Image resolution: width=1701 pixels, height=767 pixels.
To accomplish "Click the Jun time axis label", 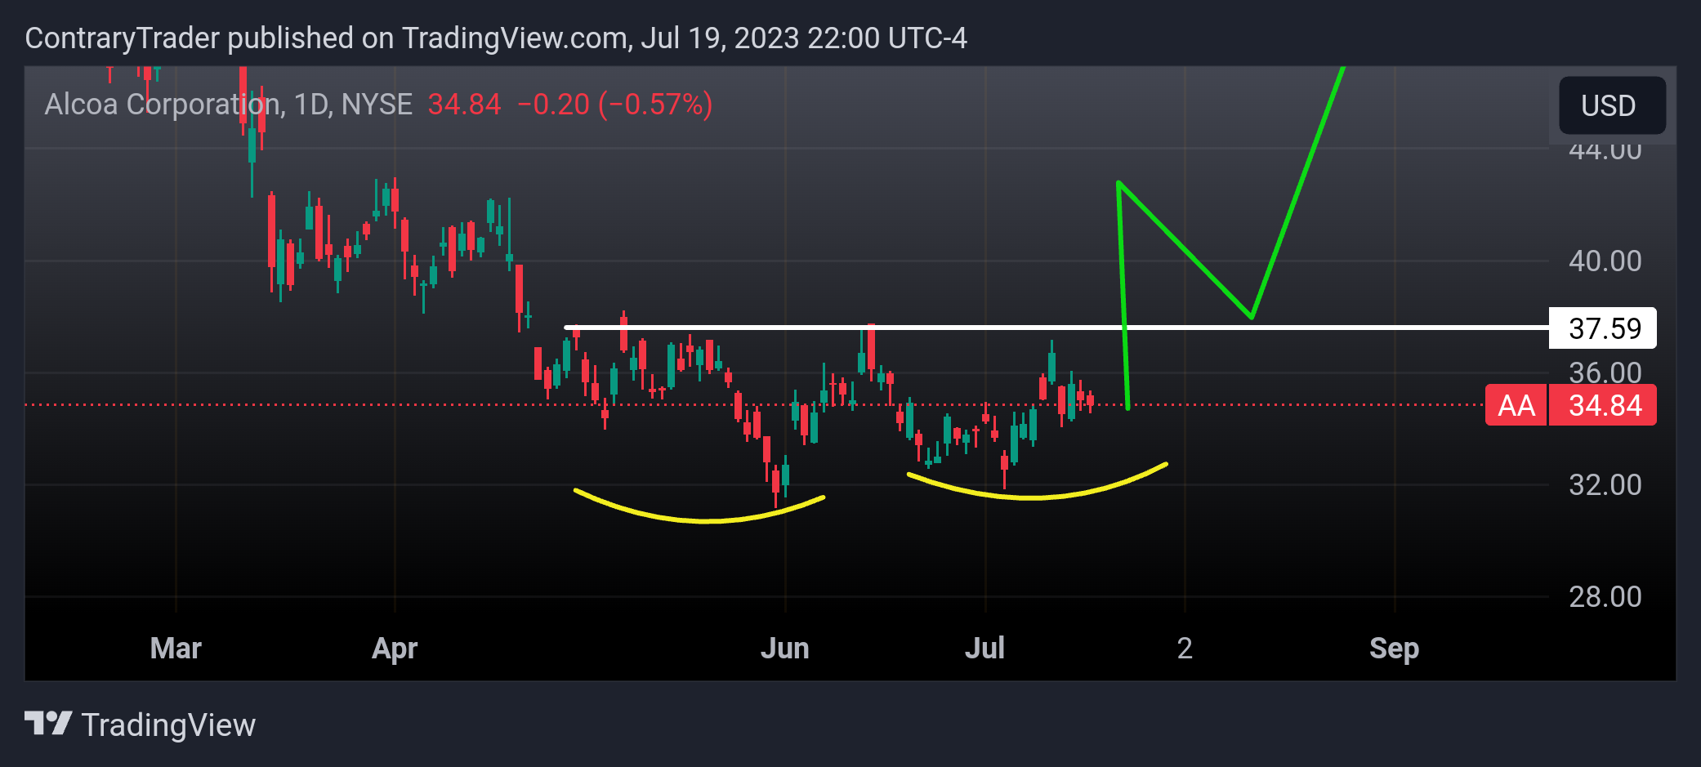I will tap(785, 649).
